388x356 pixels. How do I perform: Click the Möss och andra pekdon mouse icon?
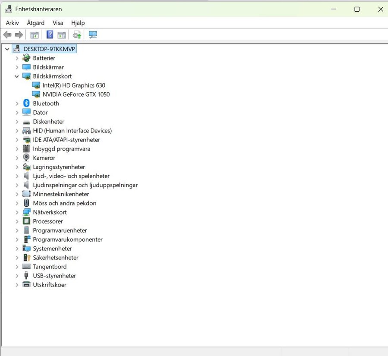coord(26,203)
